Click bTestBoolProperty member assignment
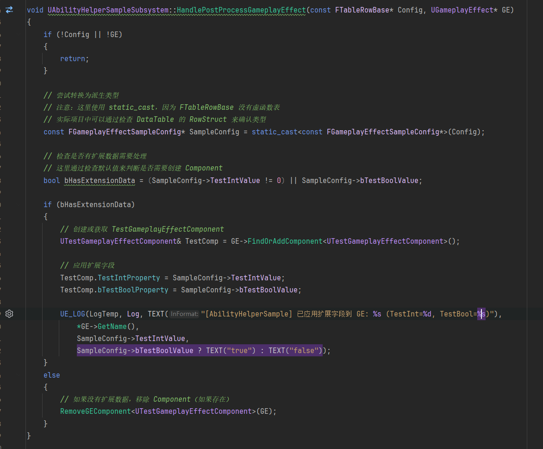The image size is (543, 449). 133,290
